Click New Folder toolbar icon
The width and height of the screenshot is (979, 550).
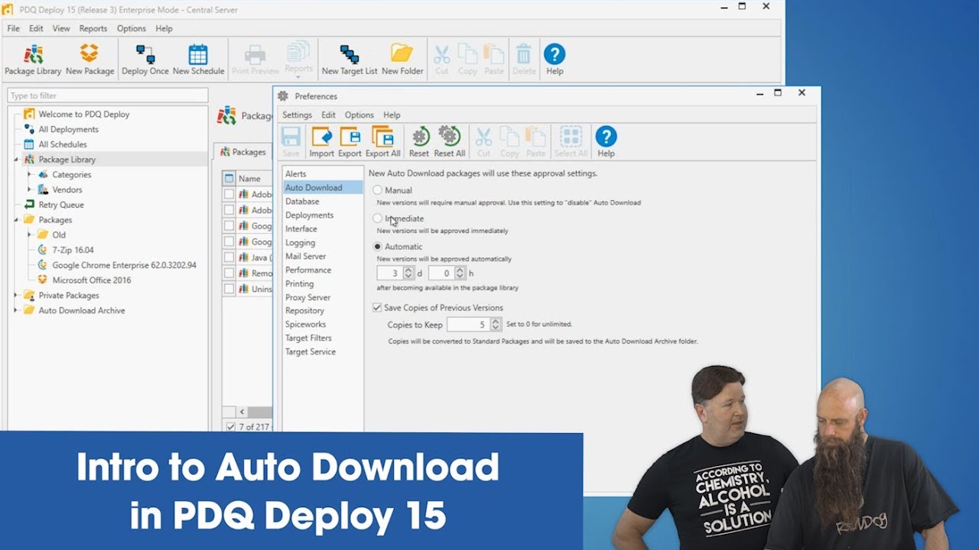pyautogui.click(x=402, y=60)
